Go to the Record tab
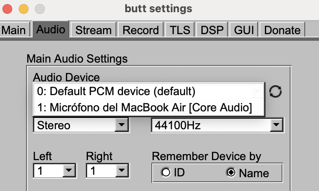 [141, 30]
